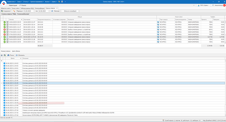
Task: Open the Фильтр combo box dropdown arrow
Action: pyautogui.click(x=79, y=11)
